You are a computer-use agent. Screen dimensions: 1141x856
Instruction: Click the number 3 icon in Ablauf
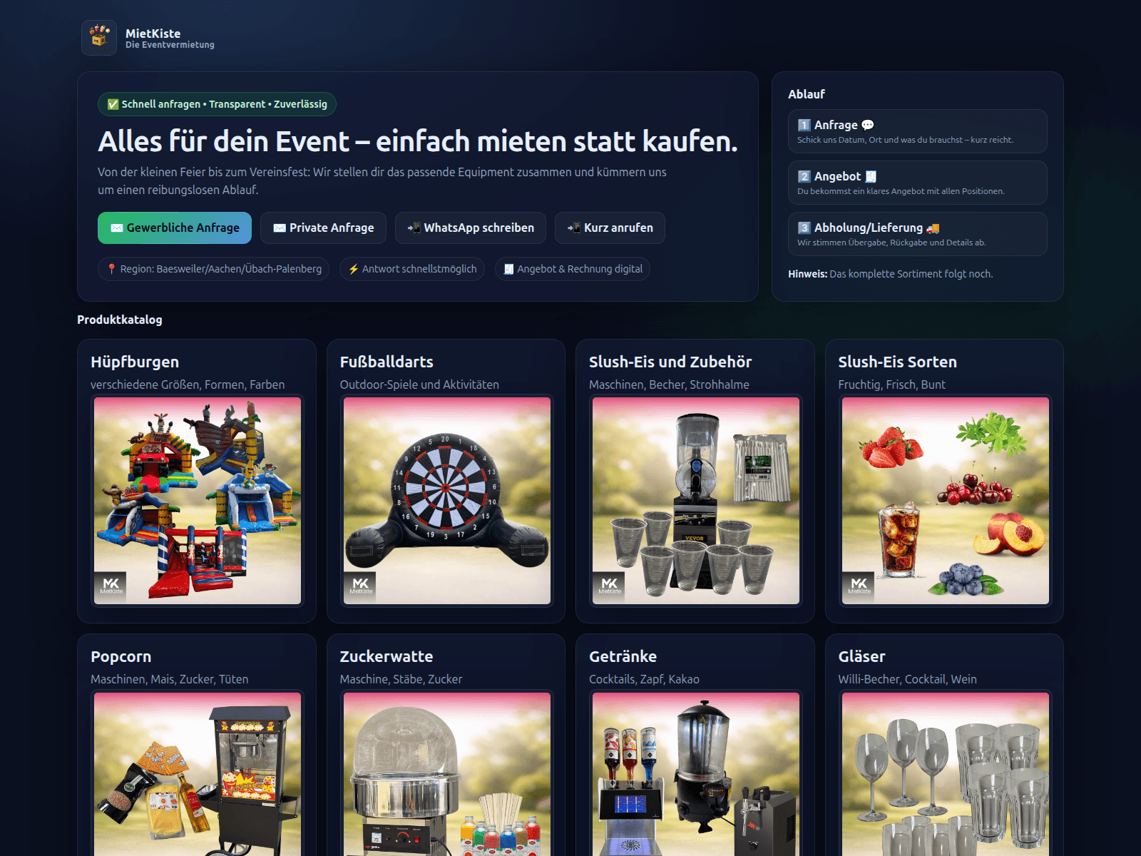point(804,228)
